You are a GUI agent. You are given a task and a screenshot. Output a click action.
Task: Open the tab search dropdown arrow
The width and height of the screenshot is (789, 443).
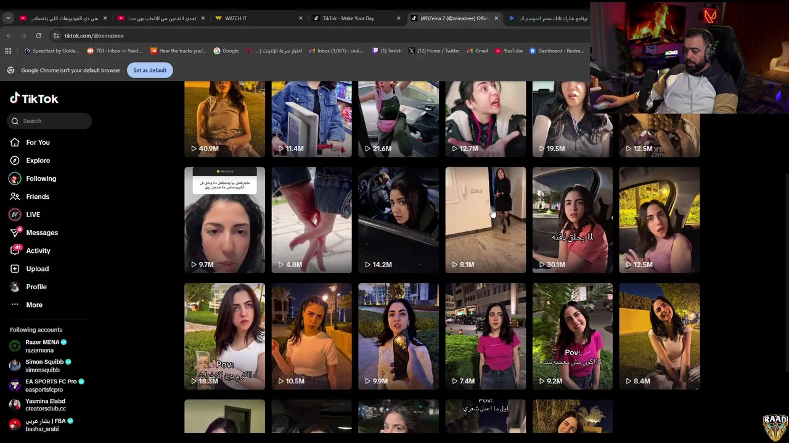pos(8,18)
